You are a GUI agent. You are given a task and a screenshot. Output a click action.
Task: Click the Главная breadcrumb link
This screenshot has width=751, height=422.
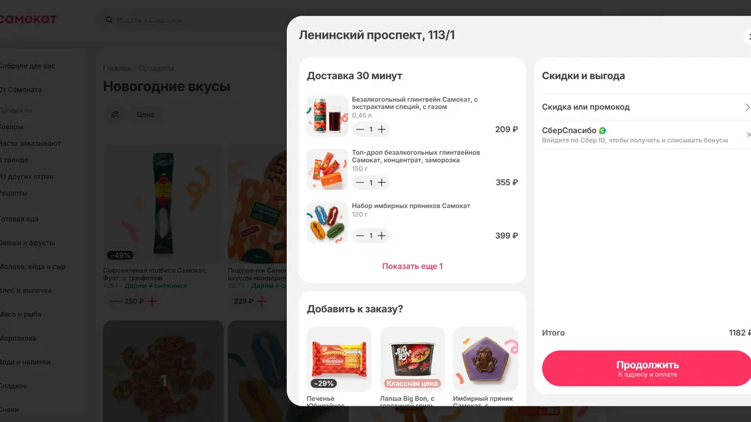pos(116,68)
